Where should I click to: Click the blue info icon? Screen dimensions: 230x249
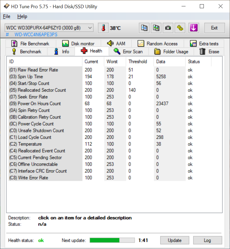click(x=56, y=52)
